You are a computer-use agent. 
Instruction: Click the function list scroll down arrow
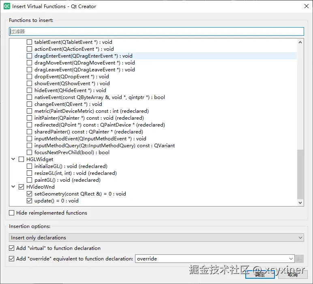(300, 202)
